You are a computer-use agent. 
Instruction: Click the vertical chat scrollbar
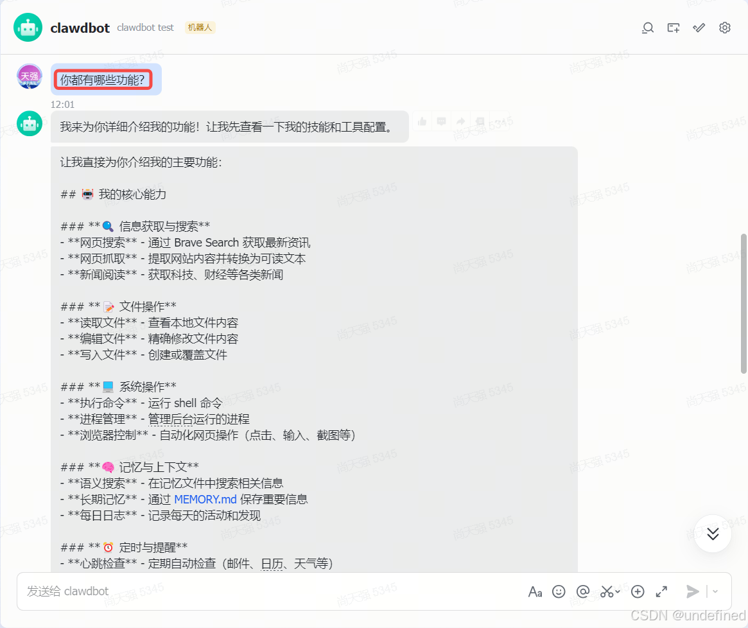coord(744,304)
